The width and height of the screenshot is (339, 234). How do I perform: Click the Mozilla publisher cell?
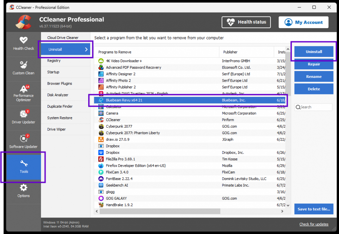[x=227, y=166]
